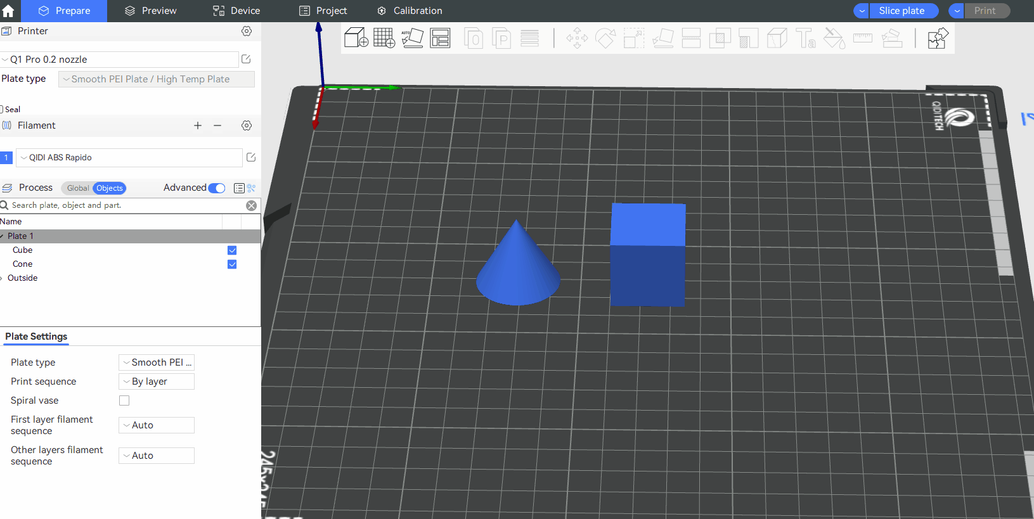
Task: Edit the QIDI ABS Rapido filament preset
Action: [x=251, y=157]
